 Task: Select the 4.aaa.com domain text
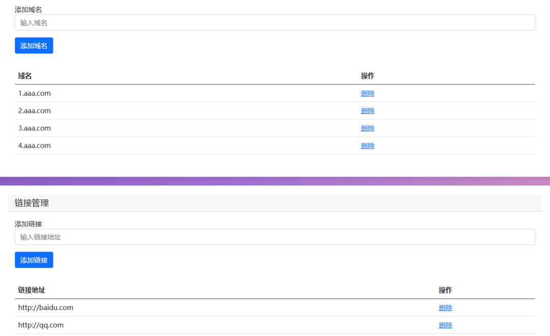coord(35,146)
